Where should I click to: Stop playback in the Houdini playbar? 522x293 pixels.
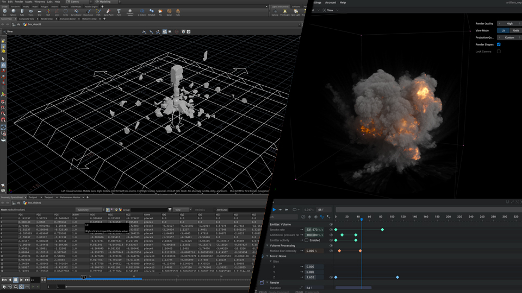(16, 279)
